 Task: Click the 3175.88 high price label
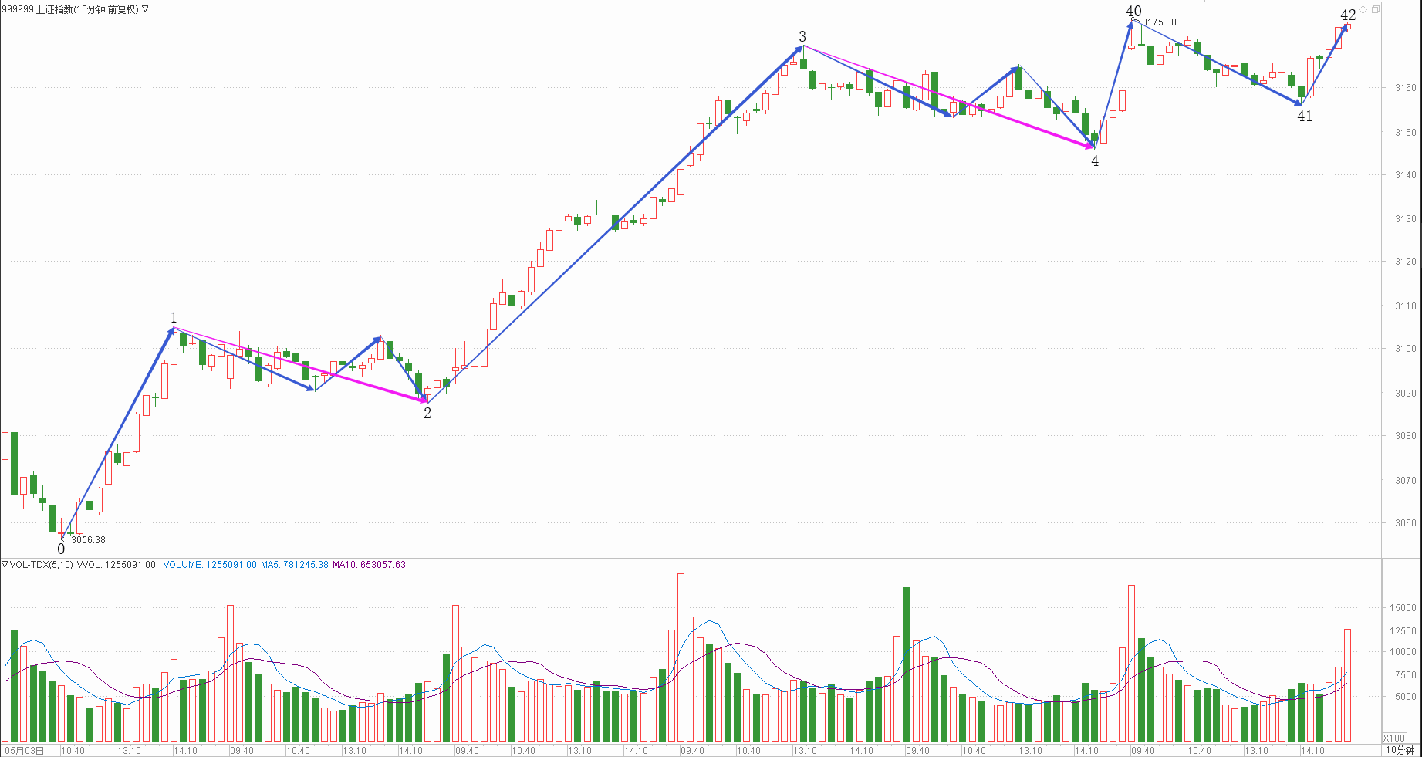[x=1159, y=22]
